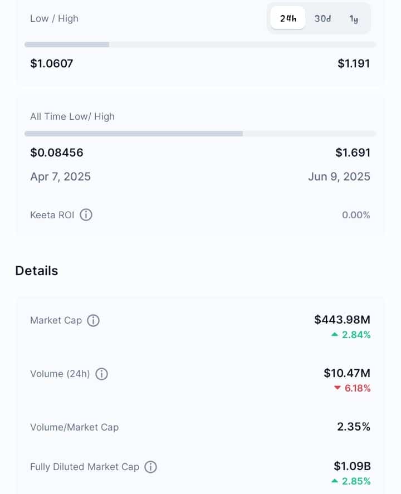This screenshot has height=494, width=401.
Task: Click the All Time Low/High range bar
Action: tap(200, 134)
